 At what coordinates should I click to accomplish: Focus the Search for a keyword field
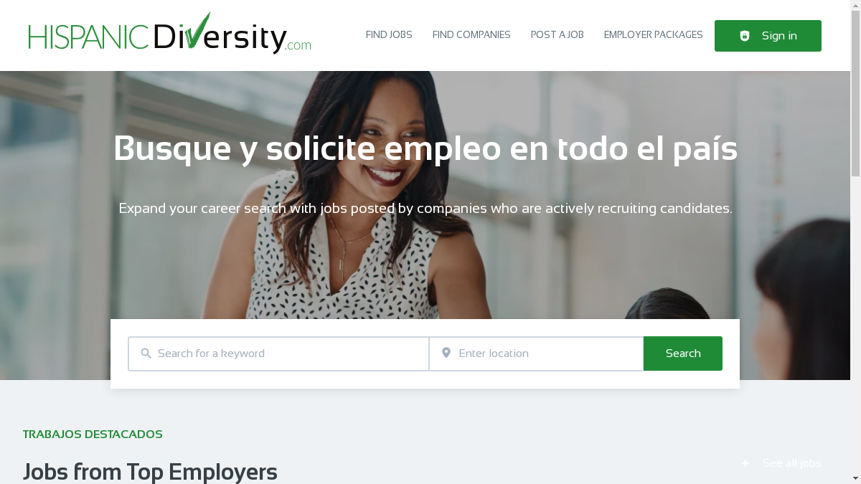pyautogui.click(x=278, y=353)
